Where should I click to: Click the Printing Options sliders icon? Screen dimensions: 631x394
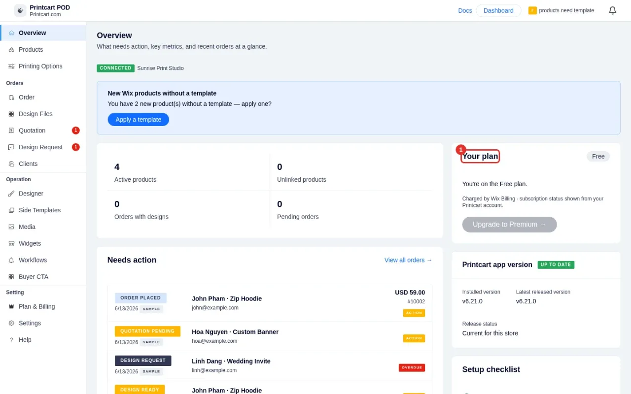[x=11, y=66]
